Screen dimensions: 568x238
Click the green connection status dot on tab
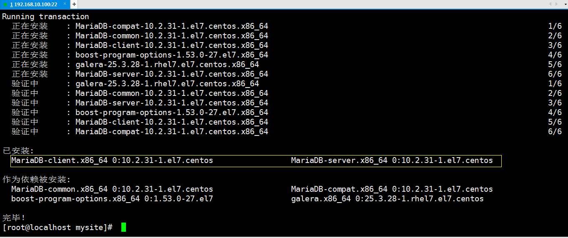click(x=5, y=5)
